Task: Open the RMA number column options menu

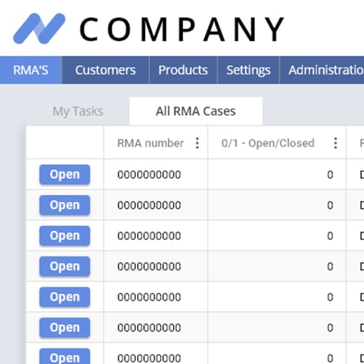Action: (197, 143)
